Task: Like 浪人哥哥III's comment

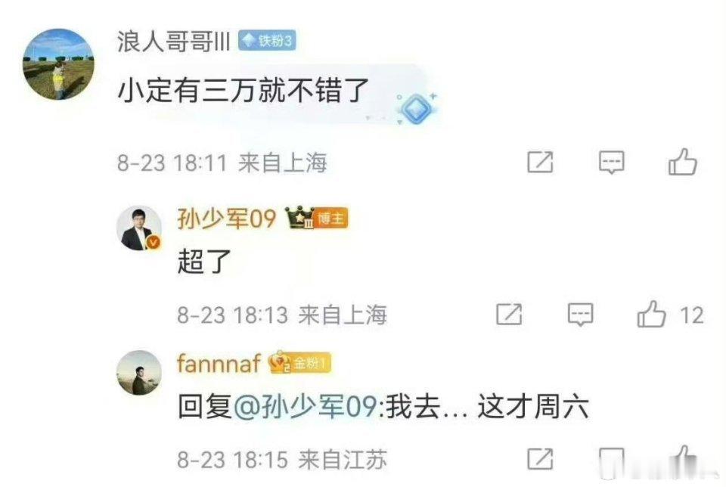Action: [682, 162]
